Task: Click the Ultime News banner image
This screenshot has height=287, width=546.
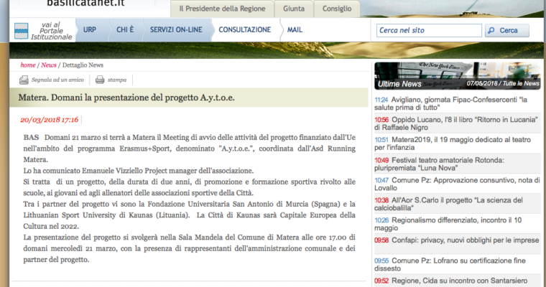Action: (458, 76)
